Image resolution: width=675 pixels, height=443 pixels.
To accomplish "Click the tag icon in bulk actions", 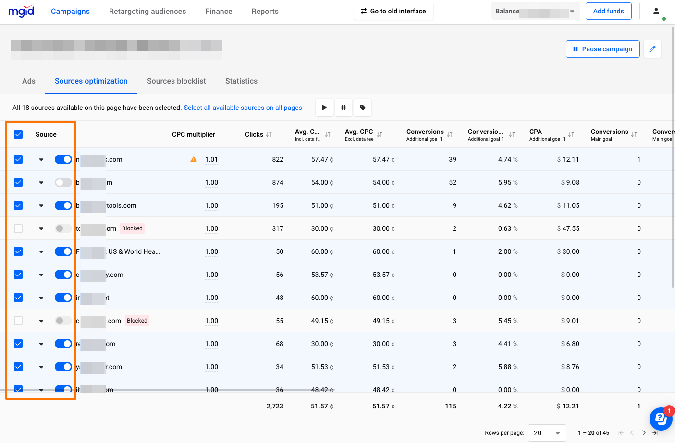I will (x=363, y=108).
